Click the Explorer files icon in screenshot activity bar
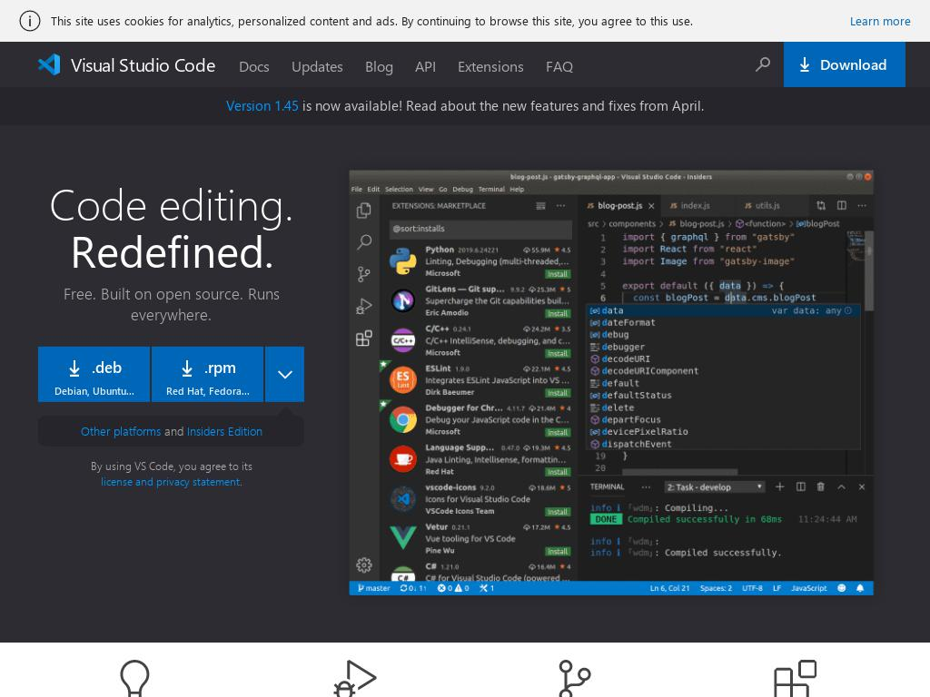 click(363, 211)
